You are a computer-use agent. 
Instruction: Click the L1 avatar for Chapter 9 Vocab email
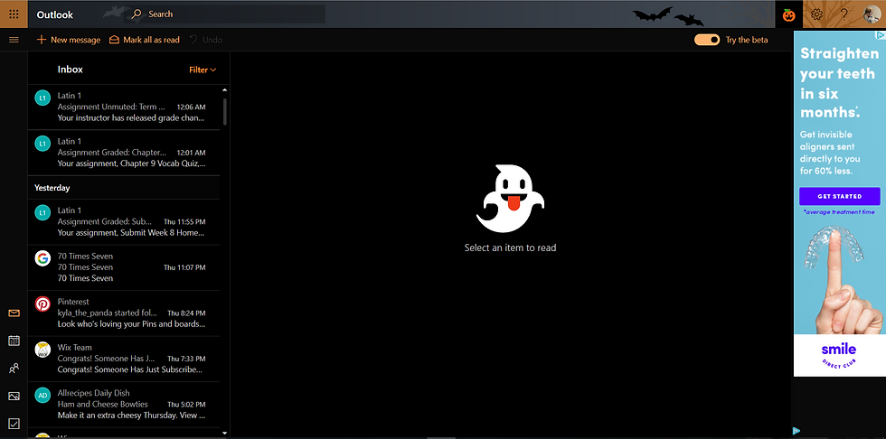pos(42,144)
